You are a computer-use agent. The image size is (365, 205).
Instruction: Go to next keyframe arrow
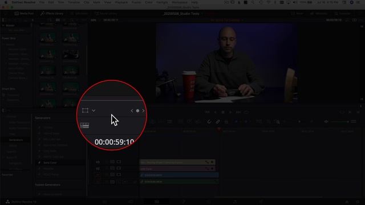click(143, 111)
